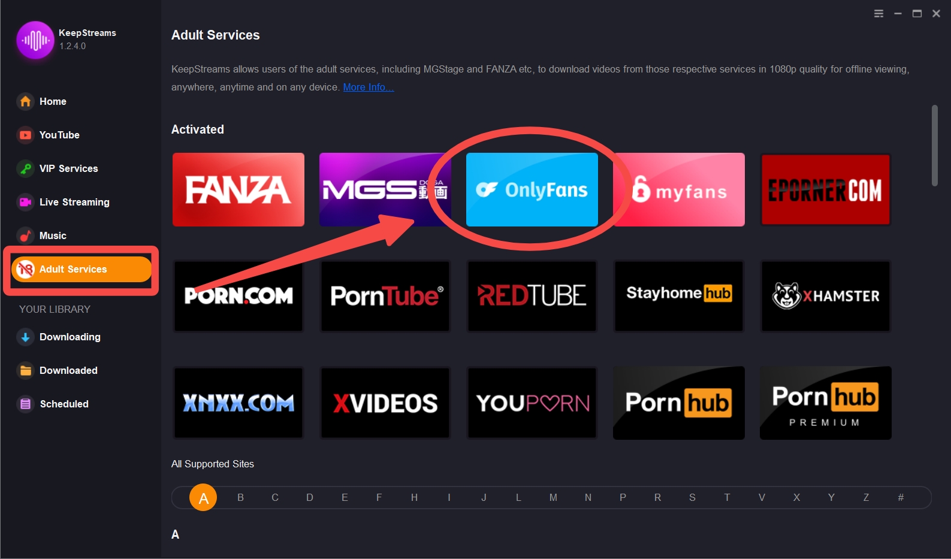Jump to letter C sites

(275, 497)
